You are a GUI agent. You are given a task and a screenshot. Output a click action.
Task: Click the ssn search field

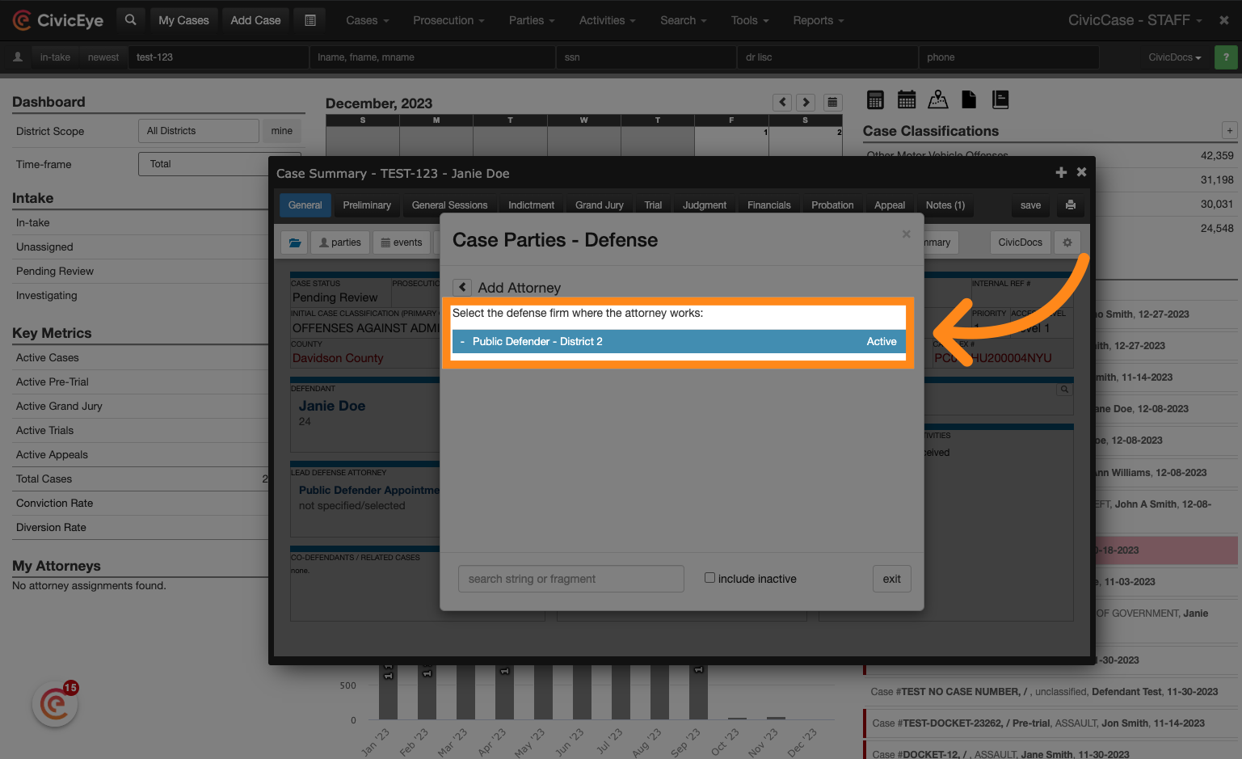click(x=646, y=57)
